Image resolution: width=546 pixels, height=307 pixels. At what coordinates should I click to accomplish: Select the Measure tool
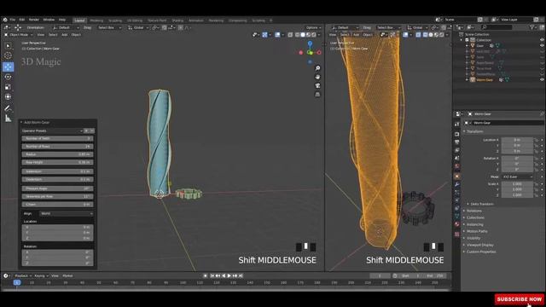point(8,119)
